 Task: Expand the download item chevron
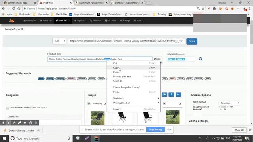[38, 131]
